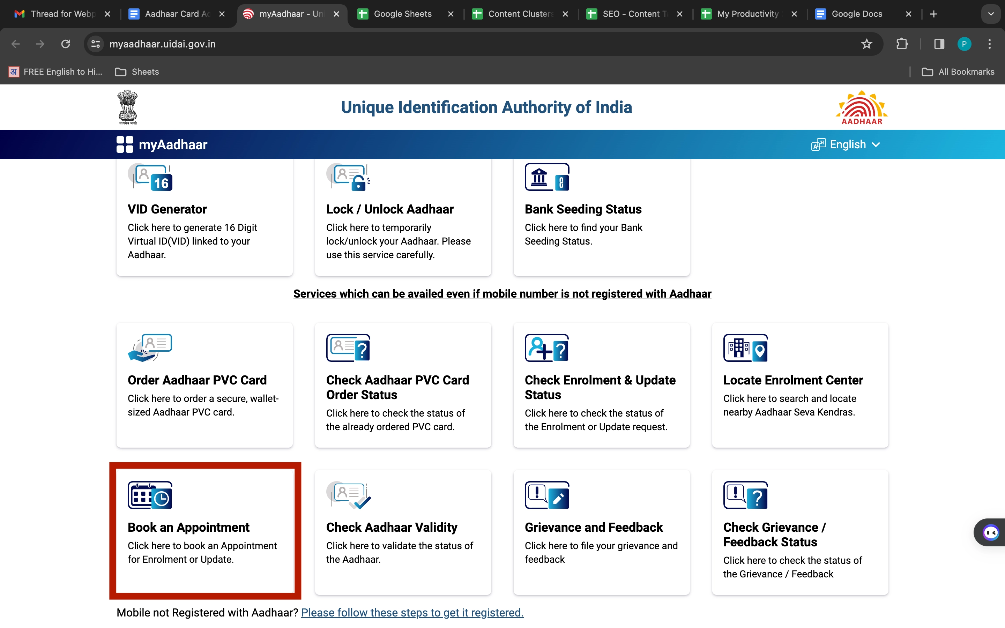
Task: Switch to the Aadhaar Card tab
Action: point(174,14)
